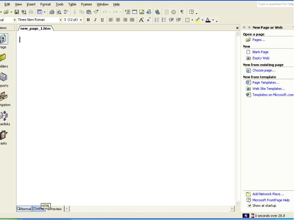Apply the yellow highlight color
This screenshot has height=220, width=294.
pos(198,20)
